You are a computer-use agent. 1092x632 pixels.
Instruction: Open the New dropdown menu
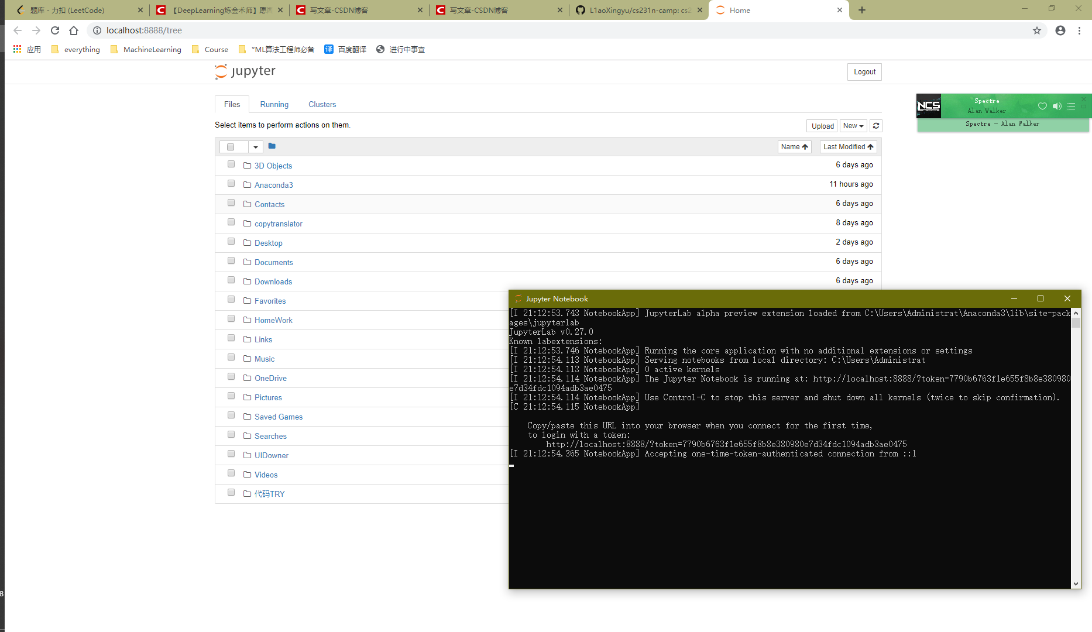[853, 126]
